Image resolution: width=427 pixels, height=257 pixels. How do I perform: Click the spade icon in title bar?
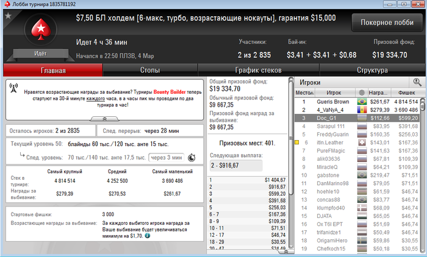(x=7, y=4)
